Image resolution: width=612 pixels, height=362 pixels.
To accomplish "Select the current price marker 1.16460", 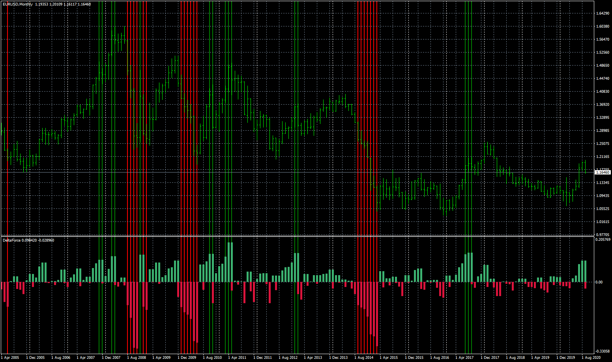I will tap(603, 173).
